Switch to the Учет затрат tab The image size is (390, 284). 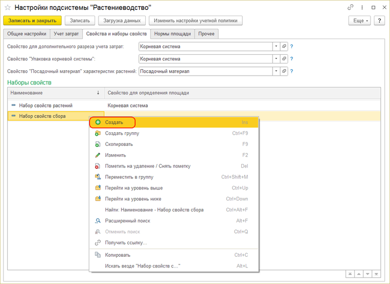coord(66,34)
